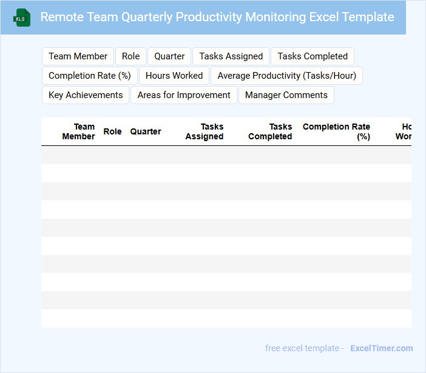Click the Completion Rate (%) column header
This screenshot has height=373, width=426.
pos(337,131)
